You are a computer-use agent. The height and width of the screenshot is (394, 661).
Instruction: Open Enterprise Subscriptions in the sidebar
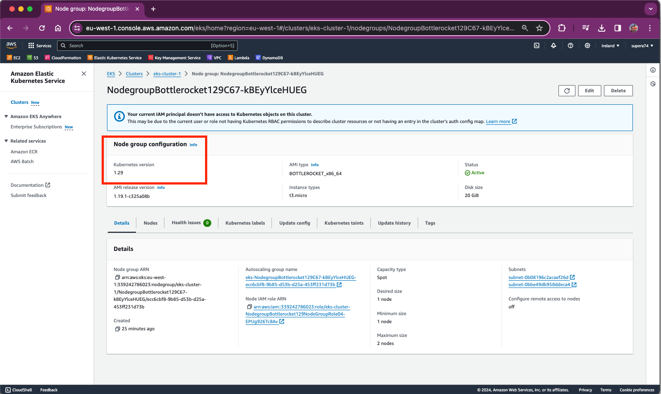tap(37, 127)
